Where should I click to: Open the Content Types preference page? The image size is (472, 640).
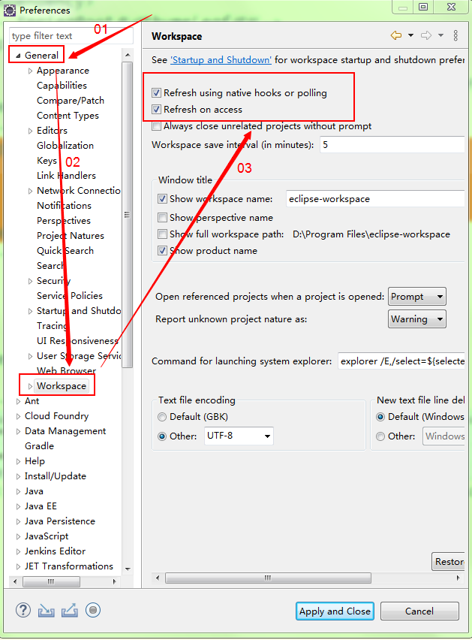68,116
